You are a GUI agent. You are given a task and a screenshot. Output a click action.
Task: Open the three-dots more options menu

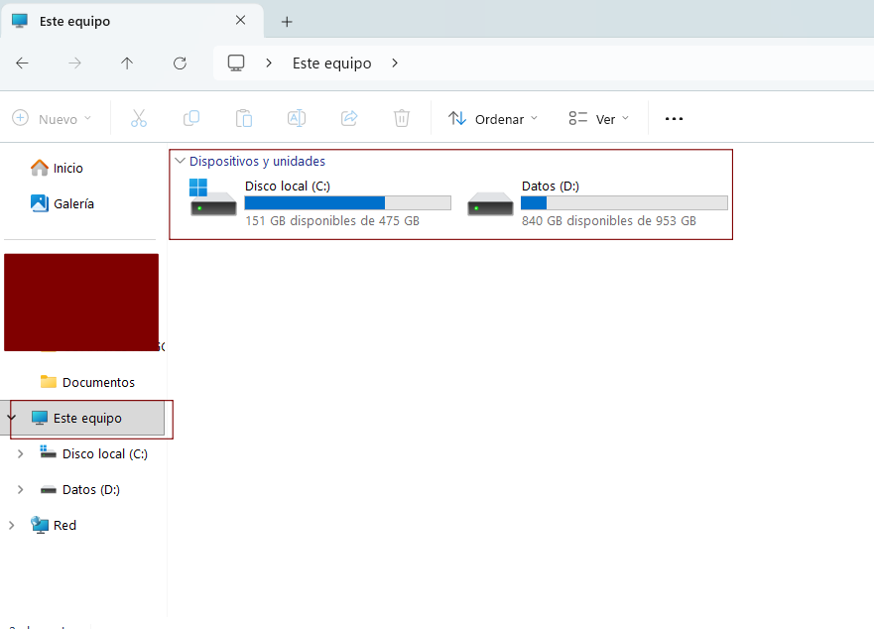[674, 119]
